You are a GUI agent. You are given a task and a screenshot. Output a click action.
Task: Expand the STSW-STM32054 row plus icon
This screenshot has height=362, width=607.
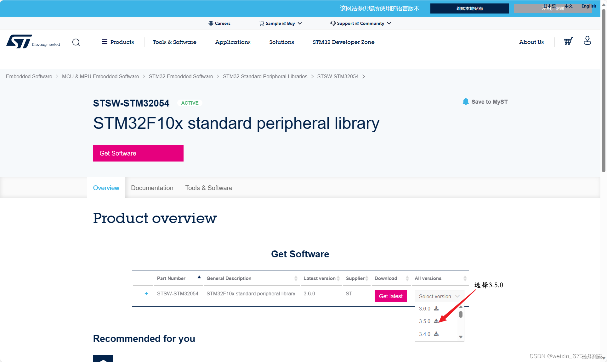click(x=146, y=293)
